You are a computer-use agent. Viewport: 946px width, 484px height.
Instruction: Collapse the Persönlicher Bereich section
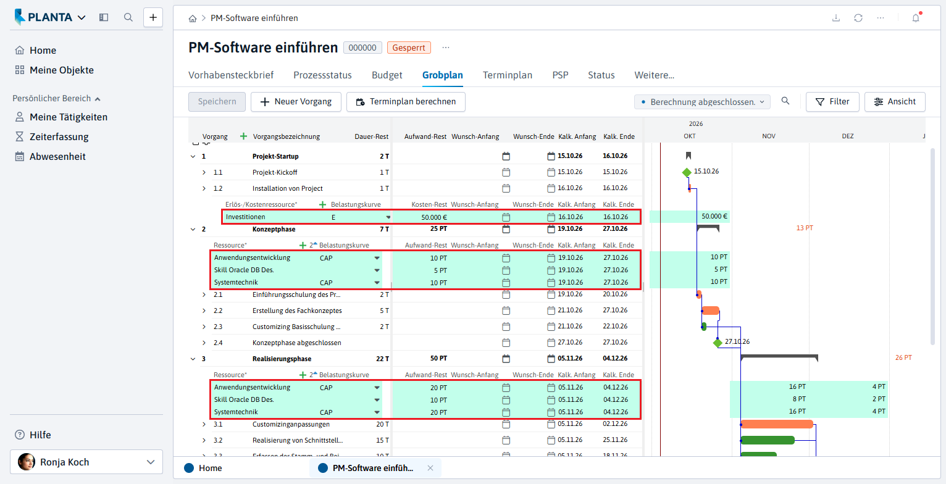tap(57, 98)
